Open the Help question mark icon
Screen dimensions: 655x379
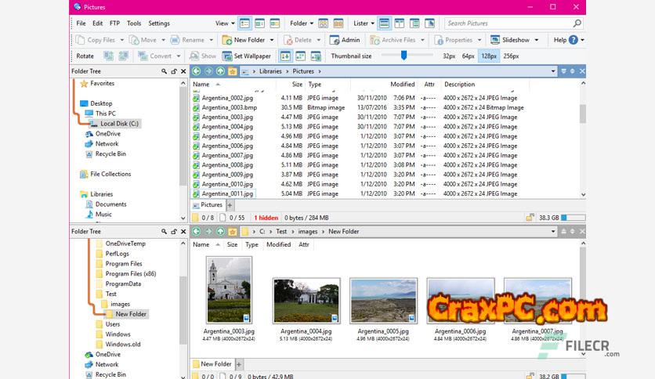click(574, 40)
